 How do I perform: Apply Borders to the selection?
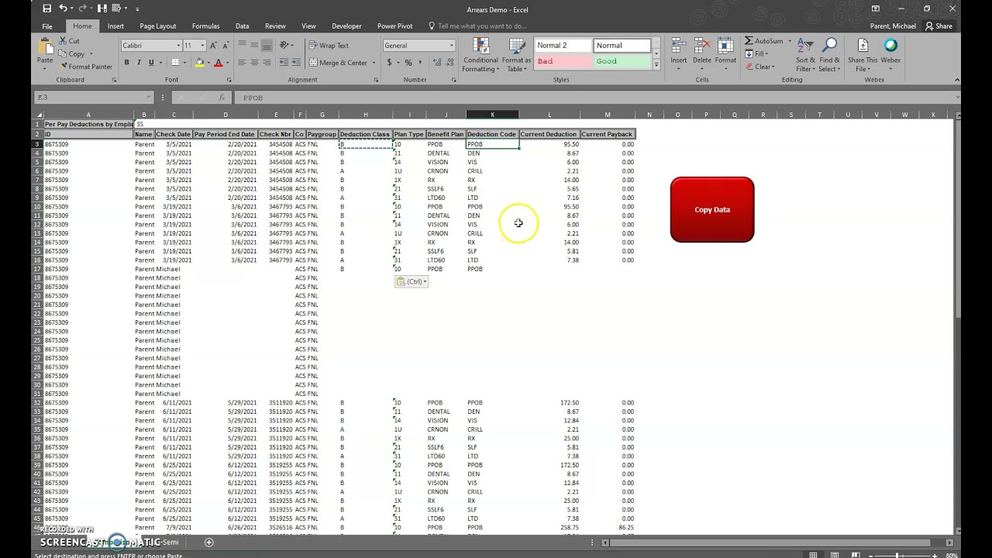tap(175, 63)
